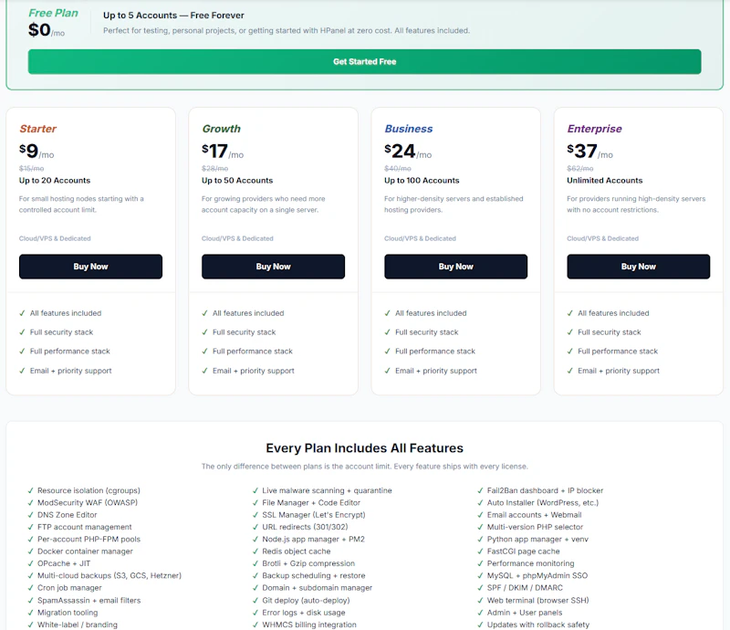730x630 pixels.
Task: Click the Enterprise plan heading
Action: (x=594, y=129)
